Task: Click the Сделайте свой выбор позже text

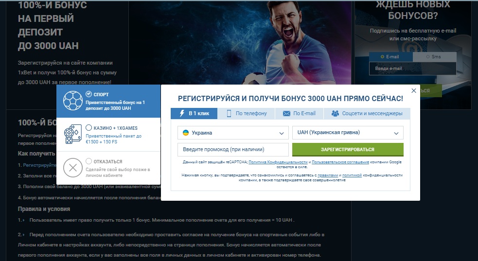Action: pos(118,173)
